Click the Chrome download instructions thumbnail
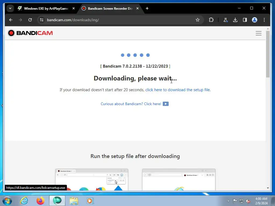This screenshot has width=275, height=206. click(92, 179)
